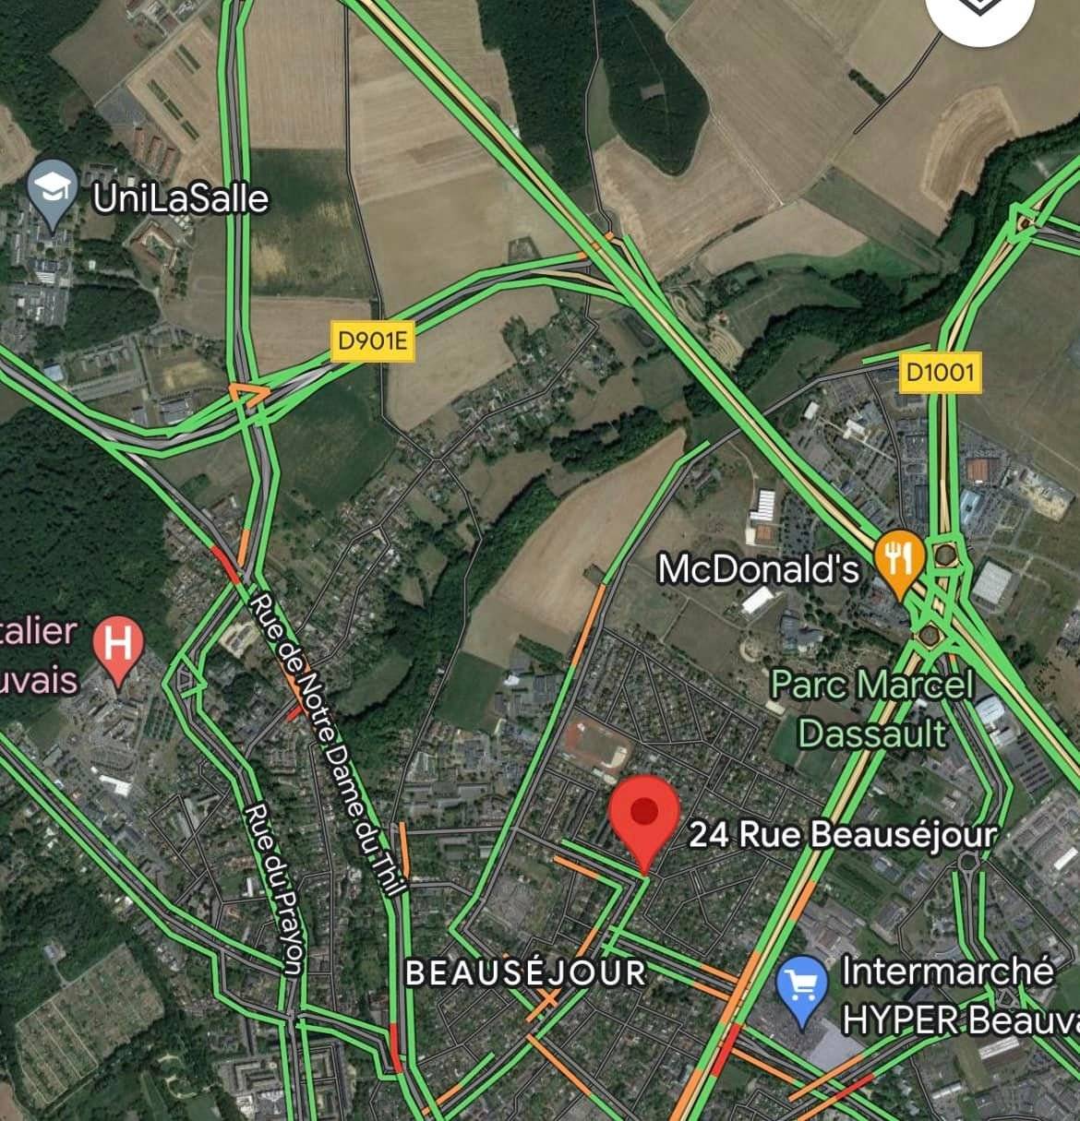This screenshot has width=1080, height=1121.
Task: Tap the 24 Rue Beauséjour address label
Action: tap(843, 835)
